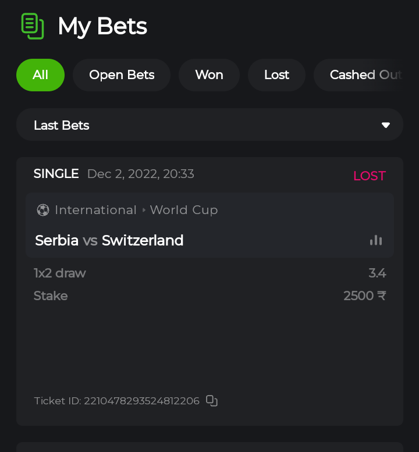The image size is (419, 452).
Task: Click the My Bets page title
Action: coord(102,26)
